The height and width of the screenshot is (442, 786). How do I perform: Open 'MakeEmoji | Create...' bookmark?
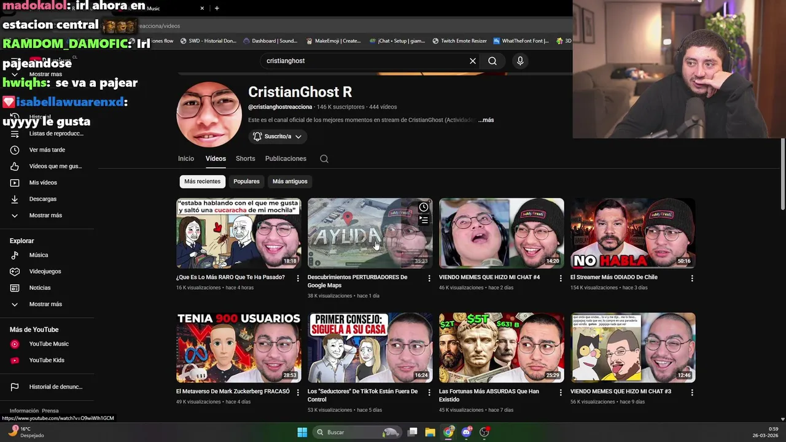(334, 41)
